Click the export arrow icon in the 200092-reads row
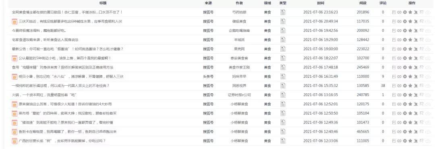This screenshot has height=149, width=435. pyautogui.click(x=416, y=30)
